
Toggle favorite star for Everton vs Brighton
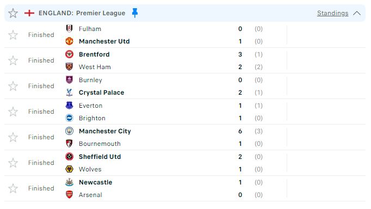pyautogui.click(x=13, y=112)
